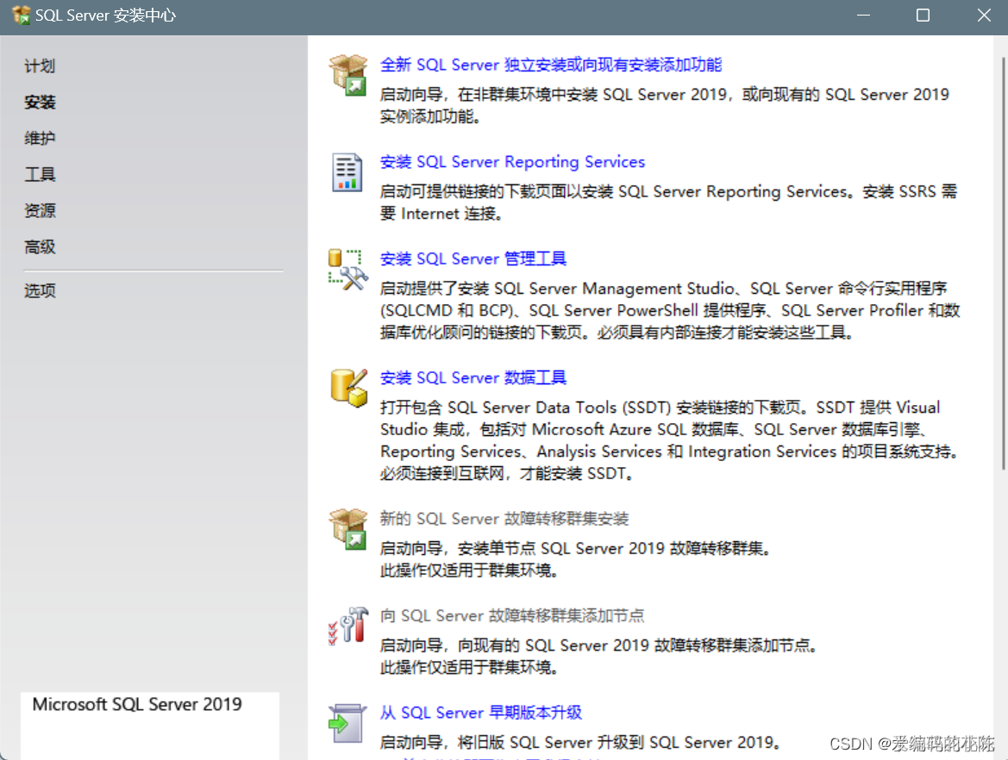The width and height of the screenshot is (1008, 760).
Task: Open 从 SQL Server 早期版本升级 link
Action: tap(481, 713)
